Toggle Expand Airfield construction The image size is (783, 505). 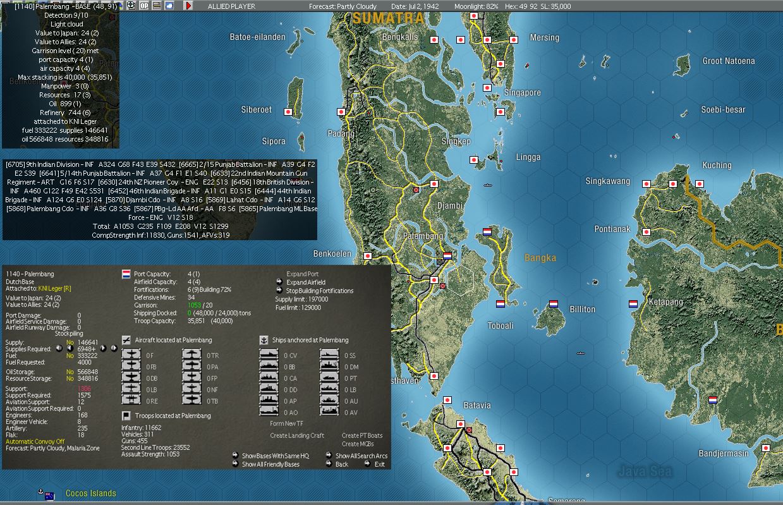[x=306, y=283]
